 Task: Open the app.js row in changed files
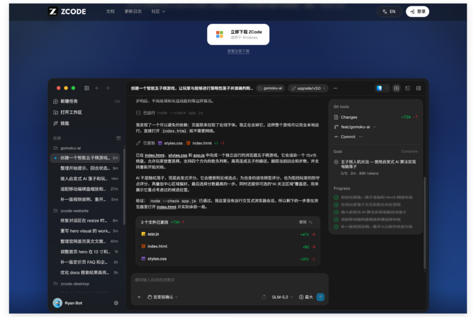(x=228, y=234)
